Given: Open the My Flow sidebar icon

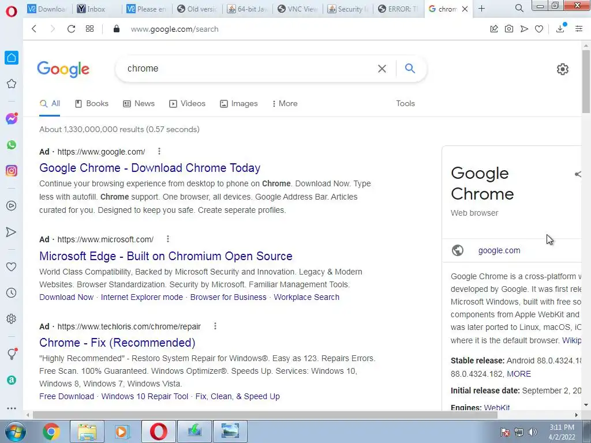Looking at the screenshot, I should (x=12, y=232).
